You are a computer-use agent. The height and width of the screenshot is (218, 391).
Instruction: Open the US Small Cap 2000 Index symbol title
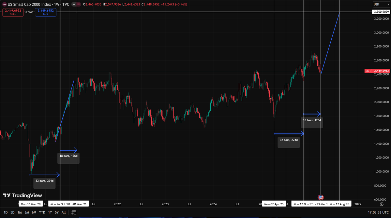coord(38,4)
